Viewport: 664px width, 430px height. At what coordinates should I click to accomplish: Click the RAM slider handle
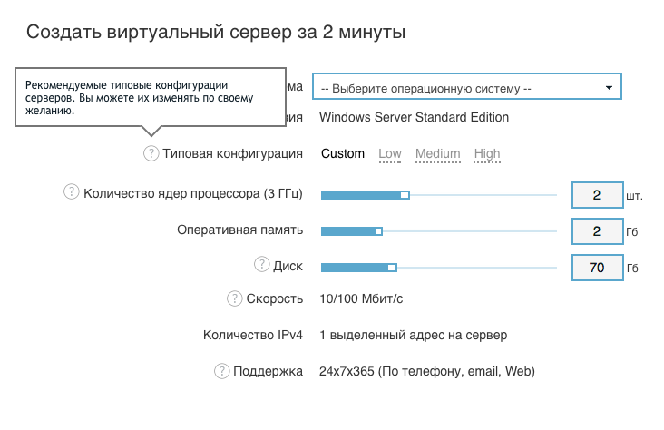point(378,231)
